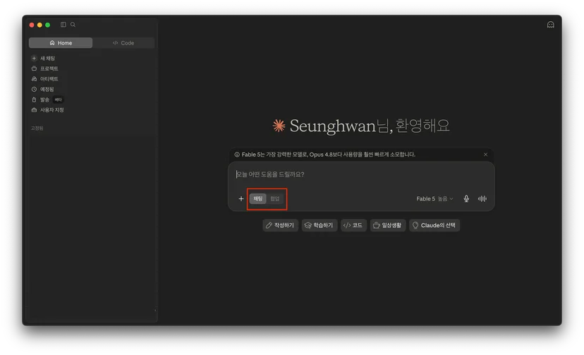Click the 고정됨 section label
Screen dimensions: 584x355
coord(37,128)
